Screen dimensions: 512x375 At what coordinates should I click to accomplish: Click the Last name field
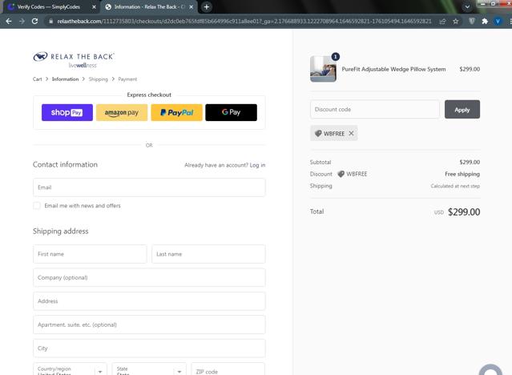click(x=208, y=254)
